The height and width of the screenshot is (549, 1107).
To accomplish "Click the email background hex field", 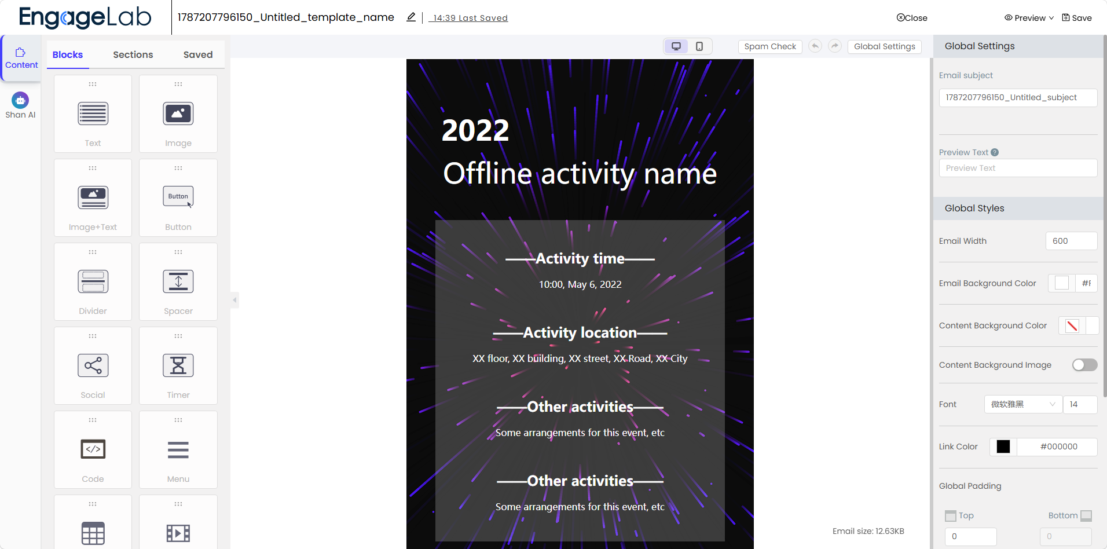I will [x=1087, y=283].
